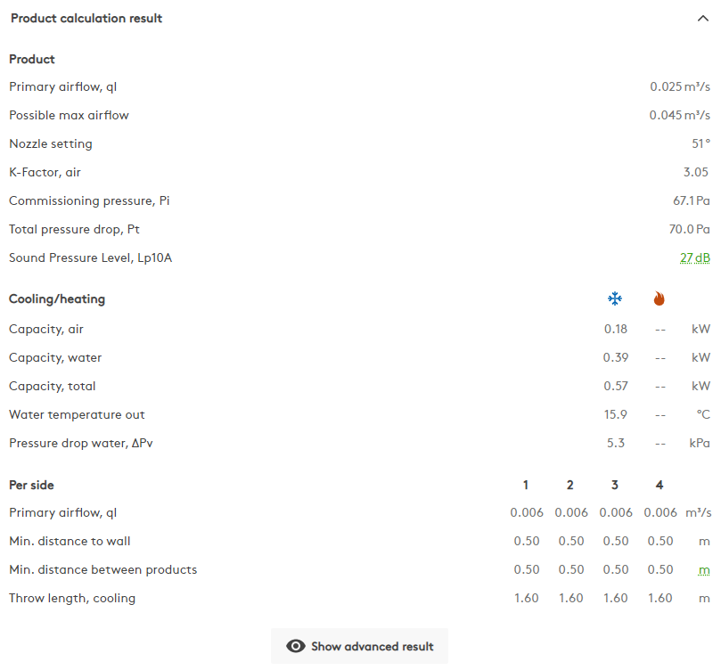Click the Throw length, cooling label
Screen dimensions: 721x670
[x=72, y=598]
